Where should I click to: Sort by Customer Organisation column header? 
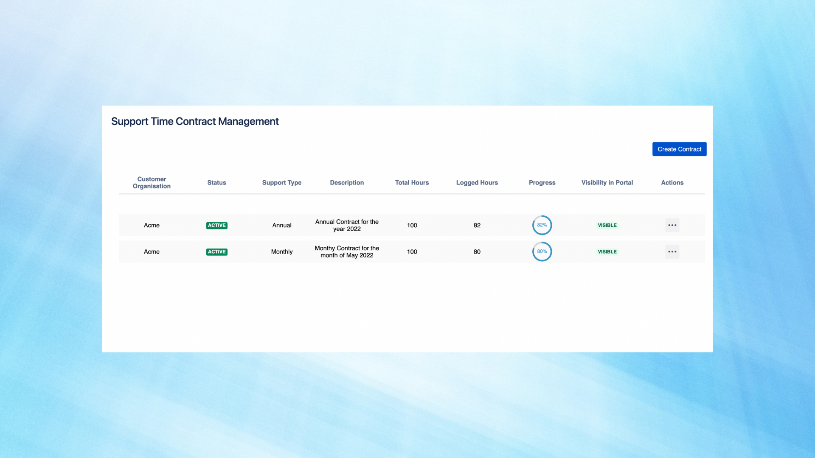152,182
